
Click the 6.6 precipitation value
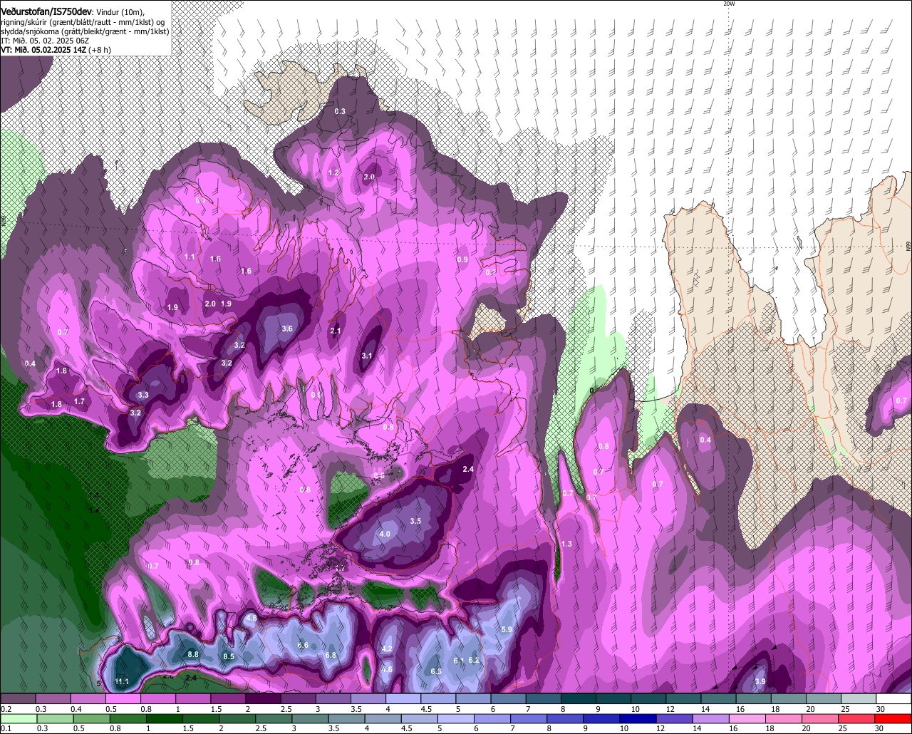303,645
